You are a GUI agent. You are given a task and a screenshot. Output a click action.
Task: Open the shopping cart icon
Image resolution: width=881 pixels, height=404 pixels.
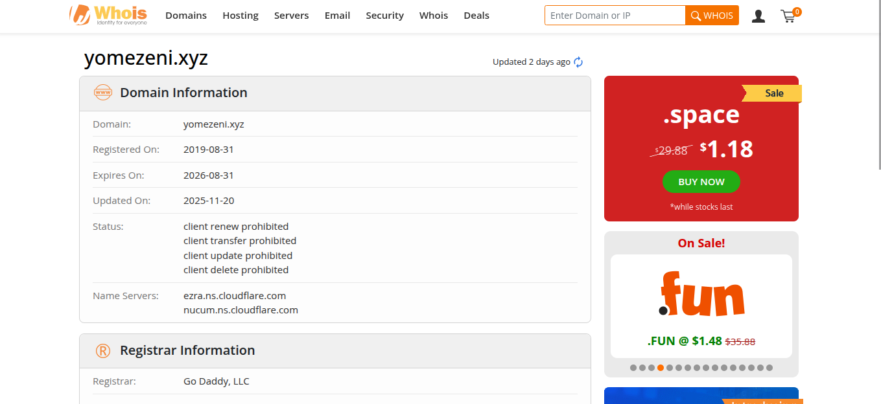click(788, 16)
